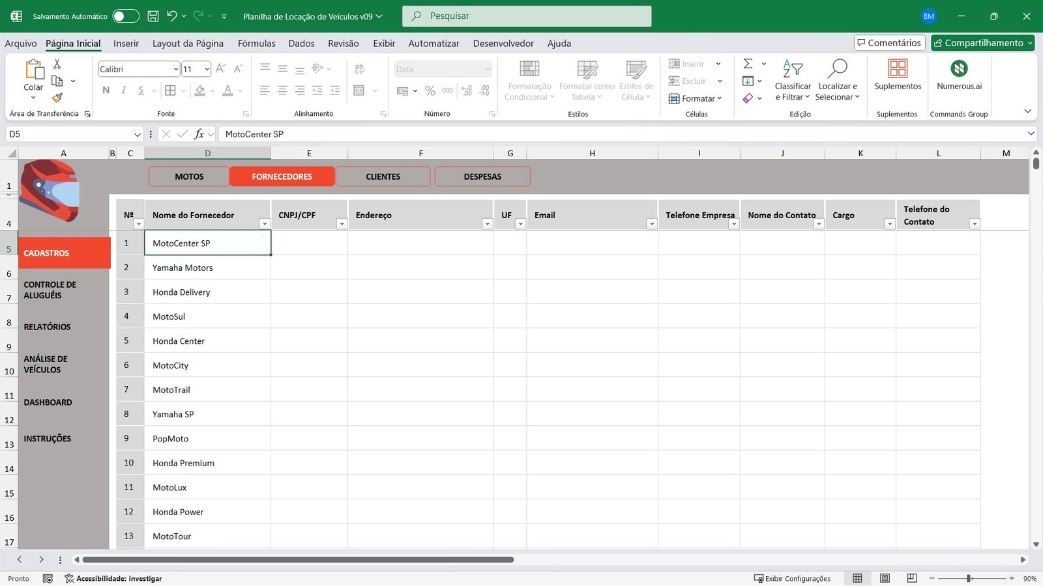Click the search box Pesquisar

[x=527, y=16]
